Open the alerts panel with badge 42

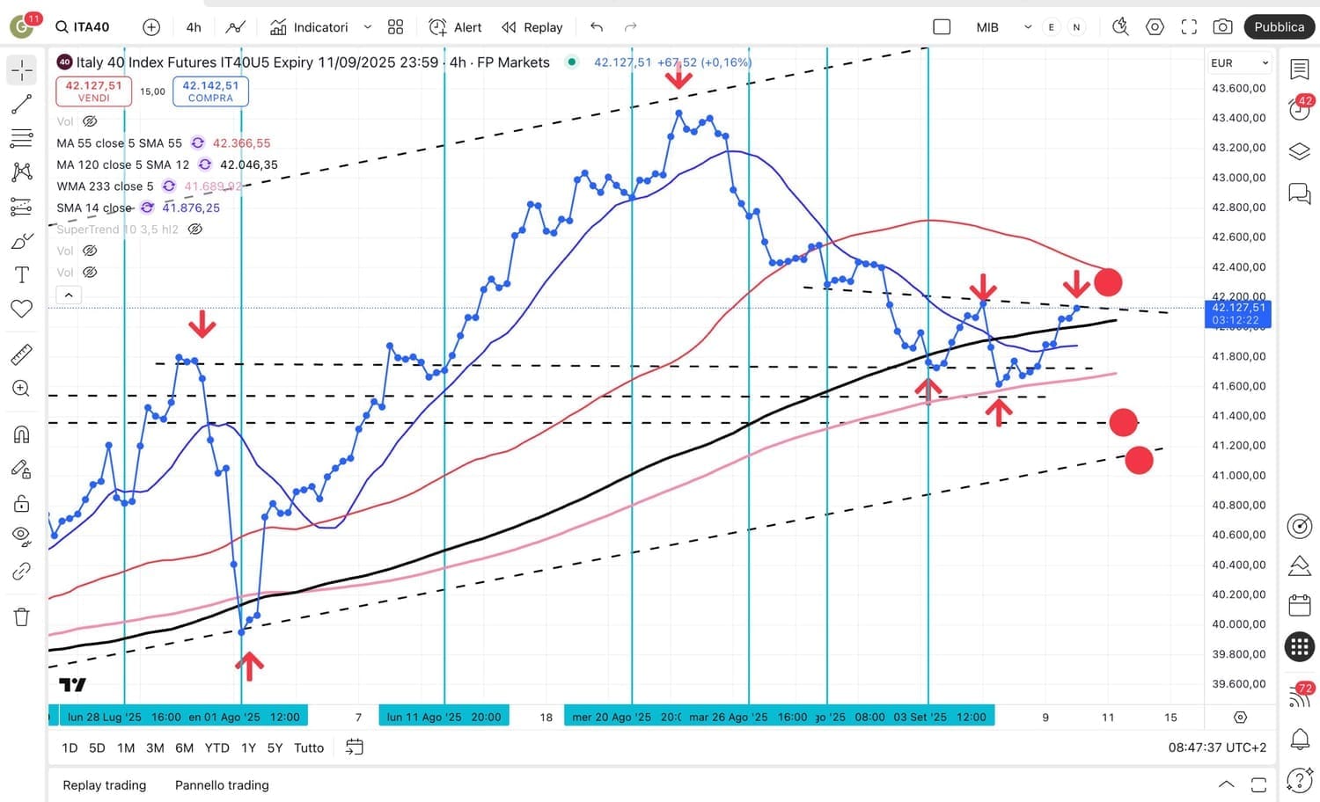click(1300, 109)
